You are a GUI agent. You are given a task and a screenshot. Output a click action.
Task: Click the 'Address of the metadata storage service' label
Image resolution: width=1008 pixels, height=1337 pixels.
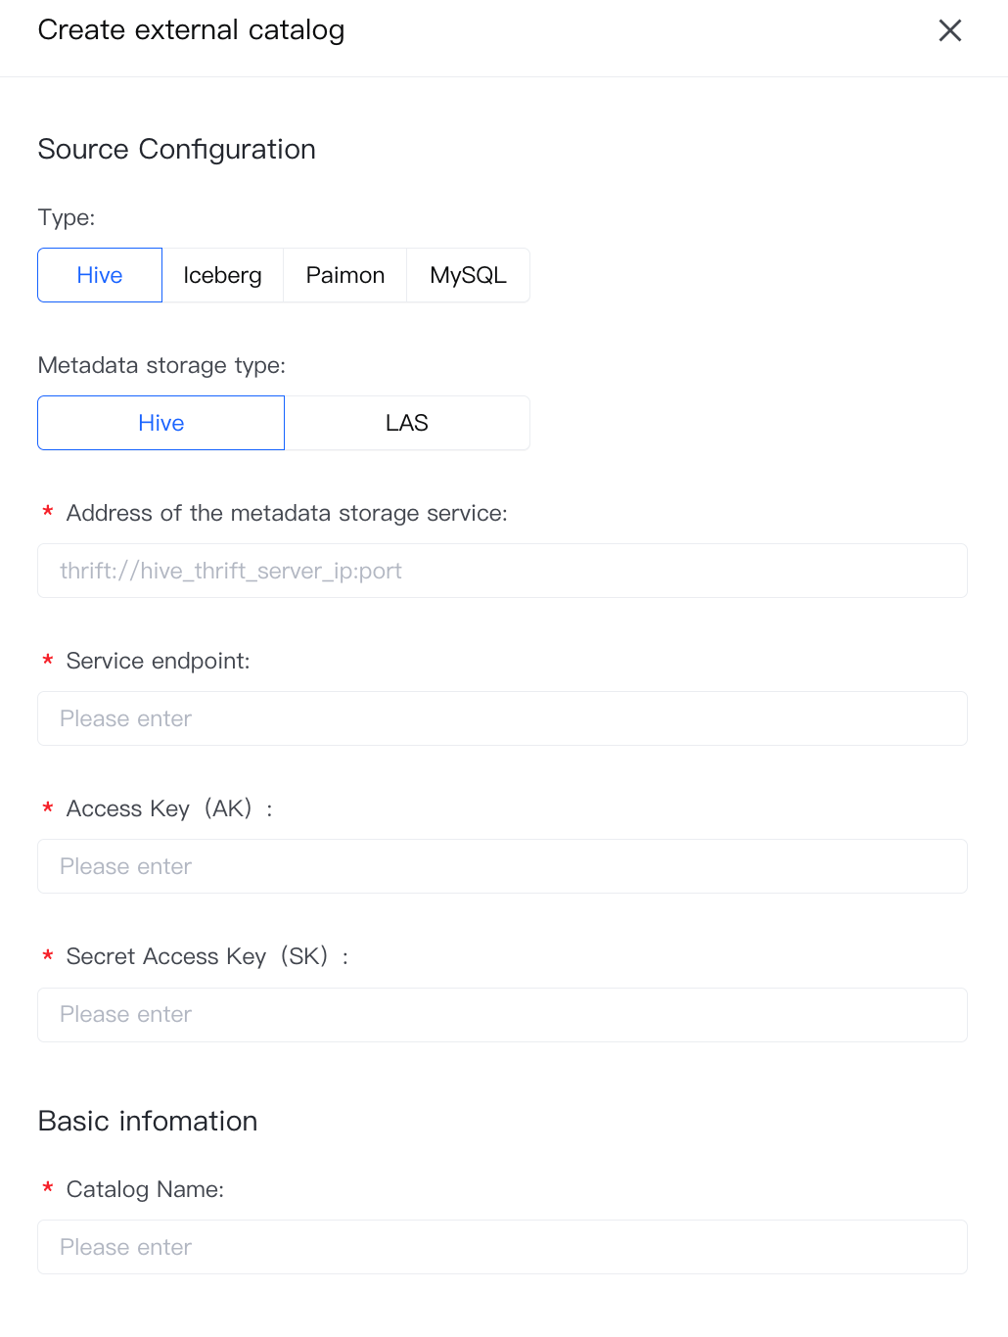(x=286, y=513)
